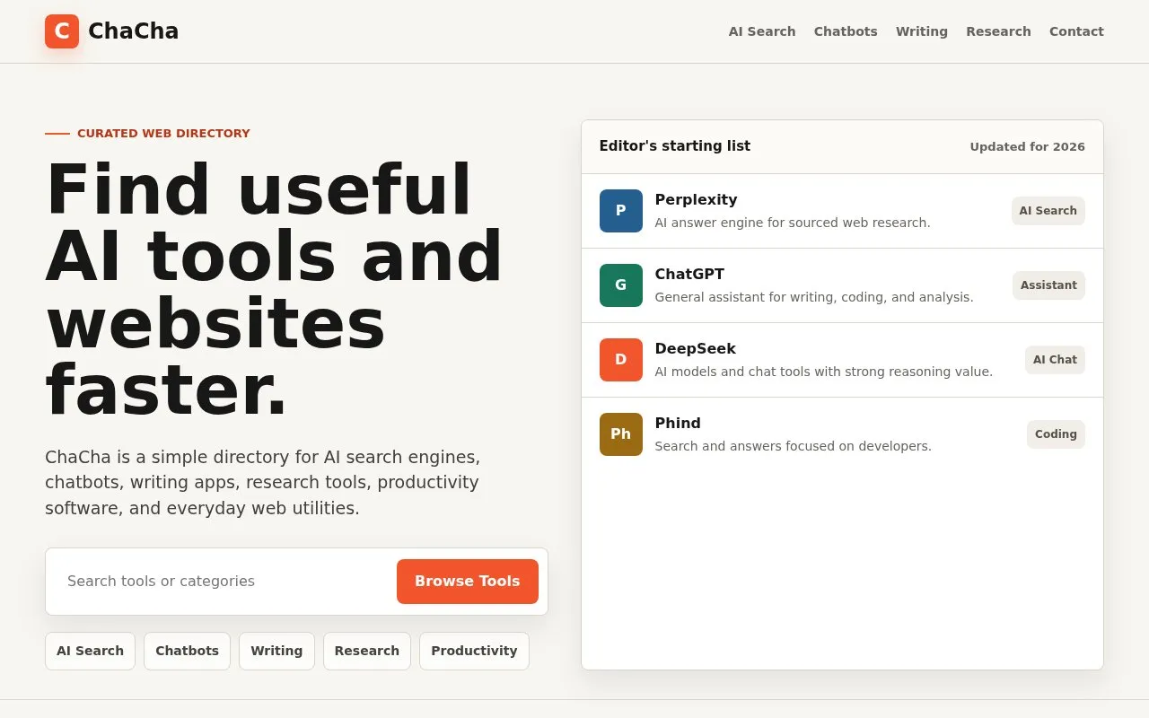
Task: Select the AI Search category chip
Action: click(x=90, y=651)
